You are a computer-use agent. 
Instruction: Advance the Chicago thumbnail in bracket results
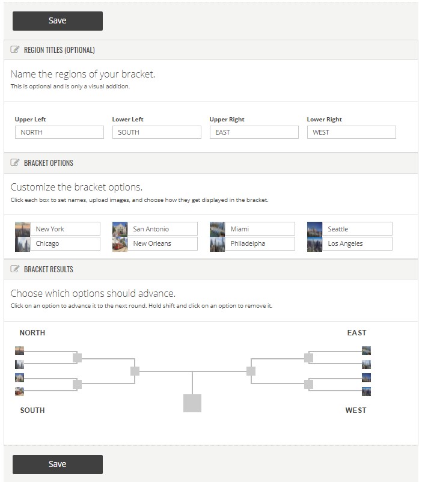[19, 364]
